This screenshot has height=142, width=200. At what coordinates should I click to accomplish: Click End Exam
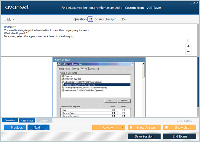pos(180,136)
